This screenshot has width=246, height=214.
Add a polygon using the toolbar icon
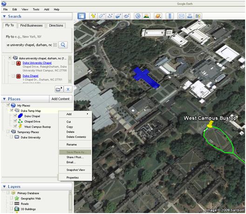(102, 16)
